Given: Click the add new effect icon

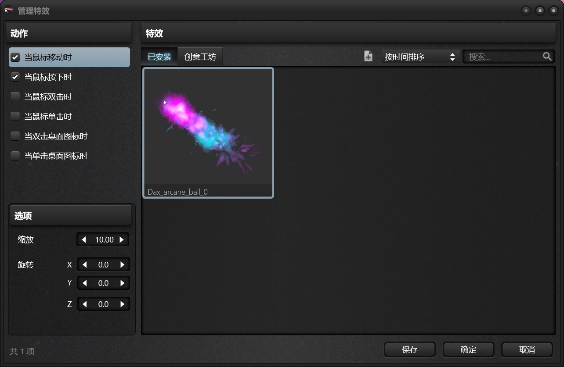Looking at the screenshot, I should (368, 56).
